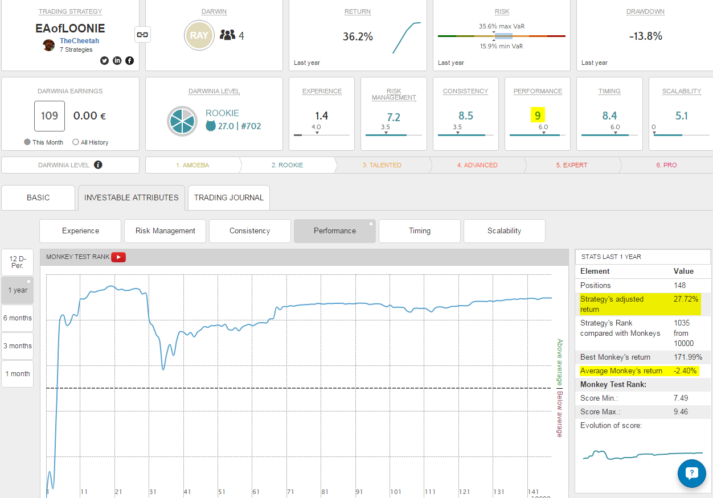This screenshot has height=498, width=713.
Task: Open the help chat bubble
Action: tap(691, 474)
